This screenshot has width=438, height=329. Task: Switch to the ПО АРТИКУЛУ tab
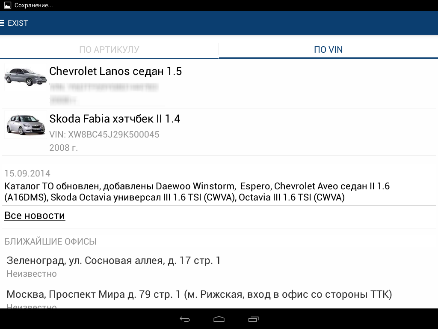109,50
